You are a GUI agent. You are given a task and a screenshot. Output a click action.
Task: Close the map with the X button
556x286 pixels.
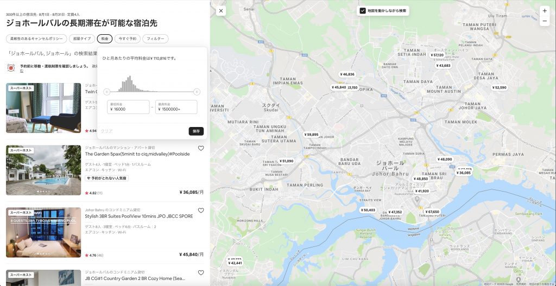point(221,11)
